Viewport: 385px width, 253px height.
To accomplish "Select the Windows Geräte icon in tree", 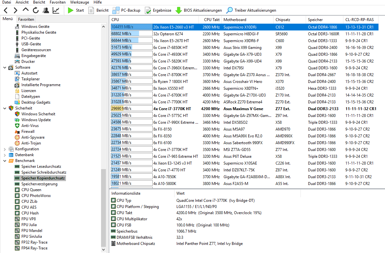I will pyautogui.click(x=17, y=27).
